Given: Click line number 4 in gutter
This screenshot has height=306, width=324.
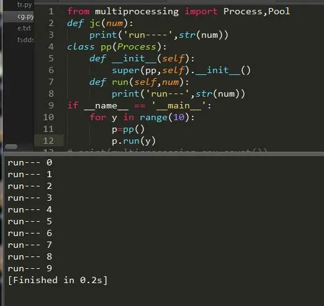Looking at the screenshot, I should click(51, 46).
